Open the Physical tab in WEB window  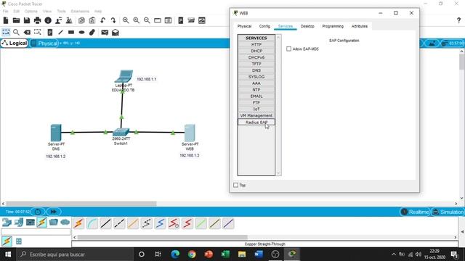pyautogui.click(x=244, y=26)
